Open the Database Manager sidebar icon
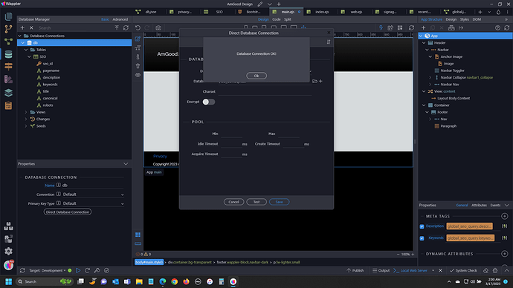This screenshot has height=288, width=513. click(8, 54)
